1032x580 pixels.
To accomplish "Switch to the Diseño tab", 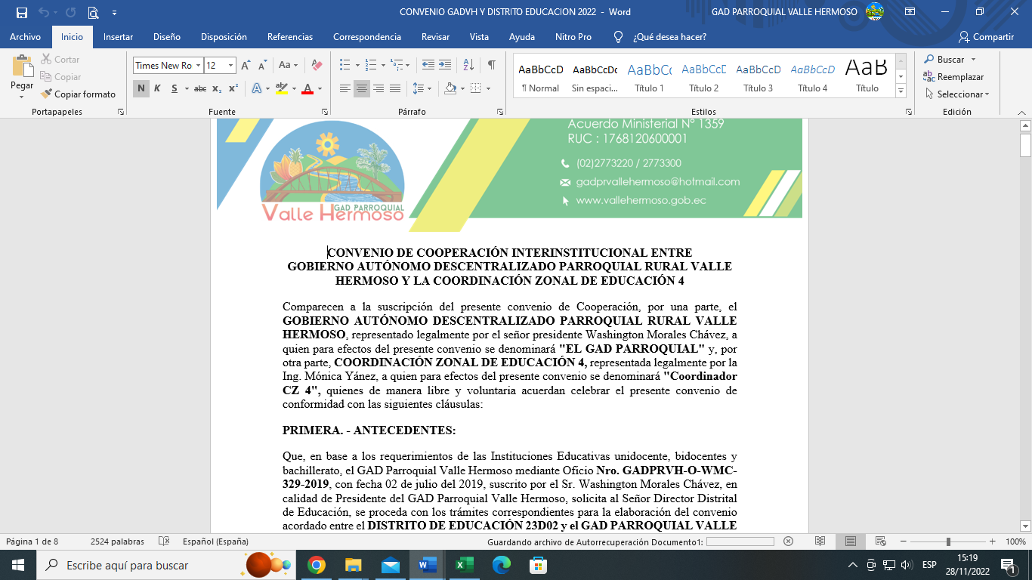I will coord(166,37).
